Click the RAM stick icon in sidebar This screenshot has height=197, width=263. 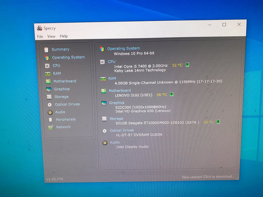tap(48, 74)
